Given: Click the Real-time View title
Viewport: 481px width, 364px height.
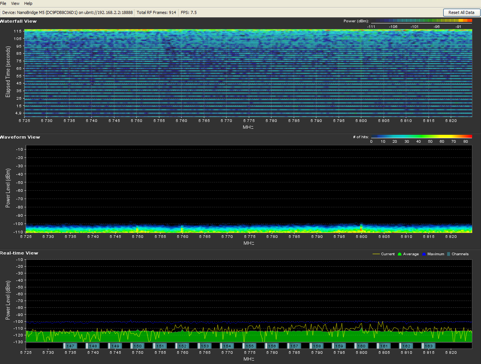Looking at the screenshot, I should coord(19,253).
